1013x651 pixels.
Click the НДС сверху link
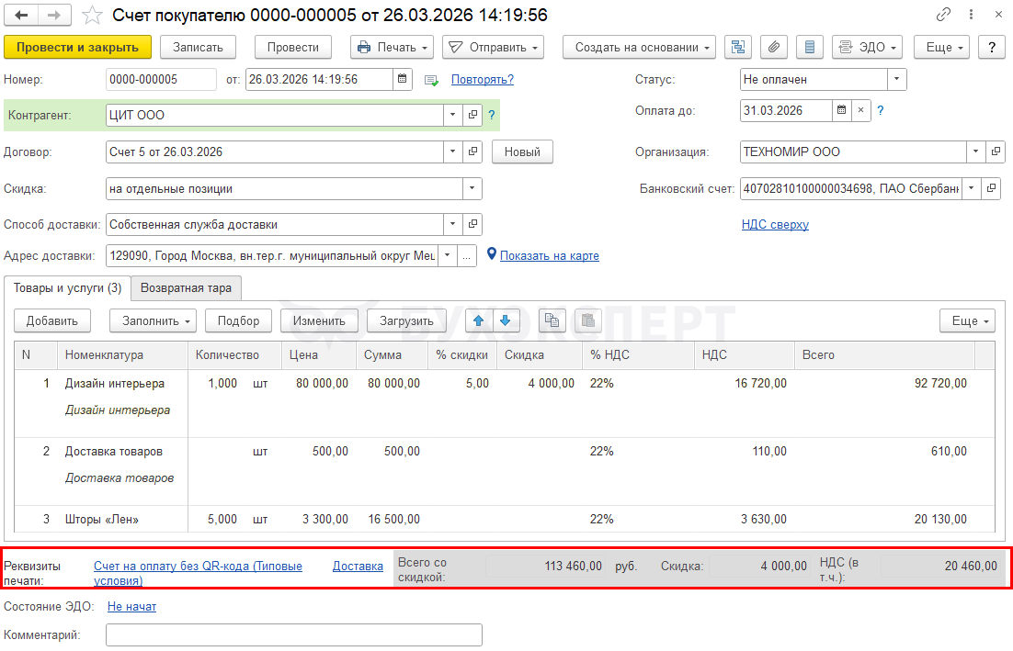(x=775, y=225)
